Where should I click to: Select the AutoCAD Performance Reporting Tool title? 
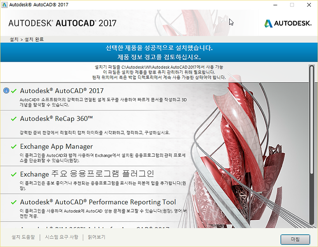98,202
